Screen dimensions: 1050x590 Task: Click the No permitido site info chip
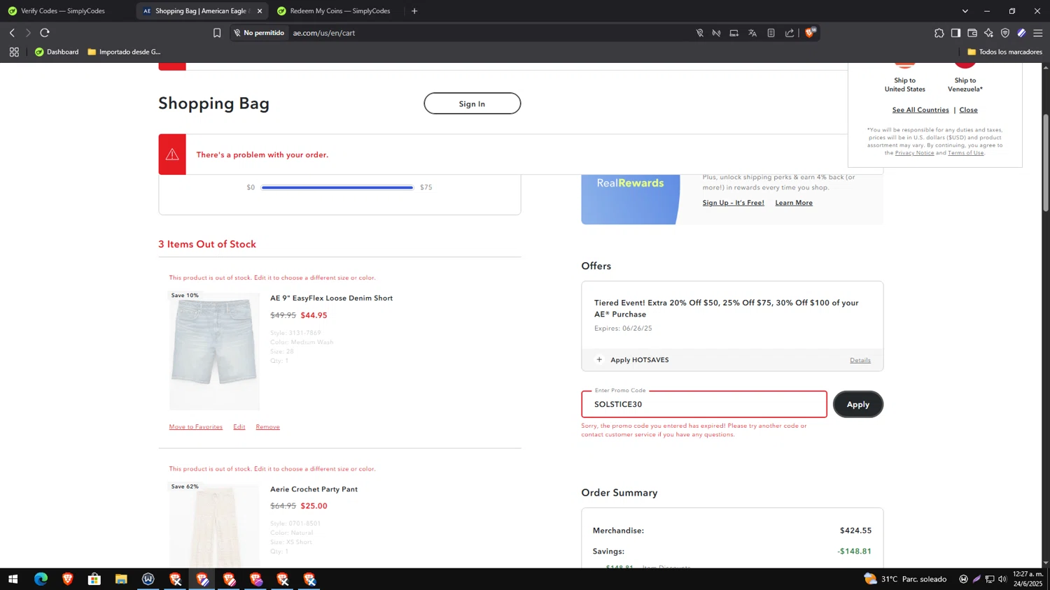(x=259, y=33)
